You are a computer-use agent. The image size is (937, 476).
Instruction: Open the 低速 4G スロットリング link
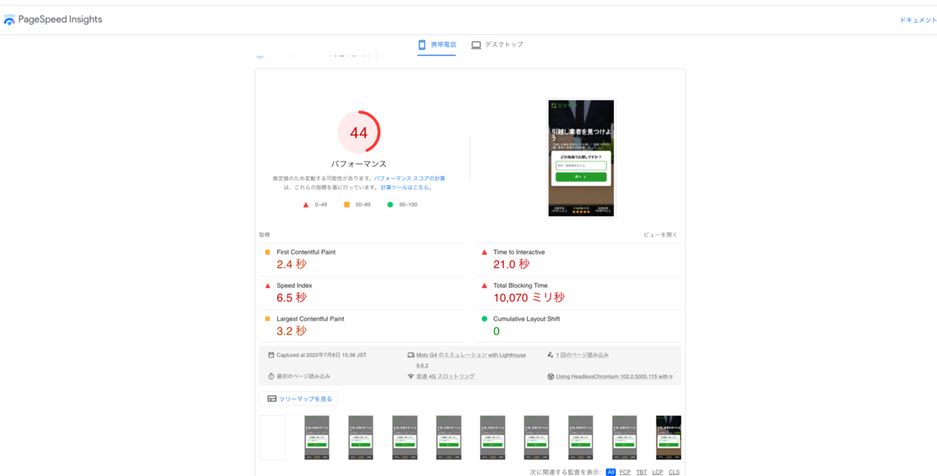tap(445, 376)
